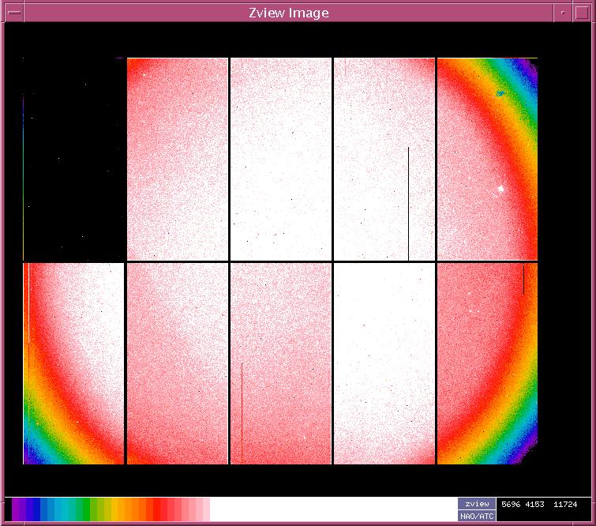Click the white chip in bottom row
This screenshot has height=526, width=596.
(x=384, y=363)
